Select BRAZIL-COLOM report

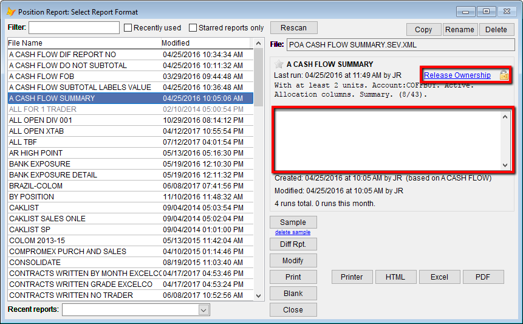pos(131,186)
